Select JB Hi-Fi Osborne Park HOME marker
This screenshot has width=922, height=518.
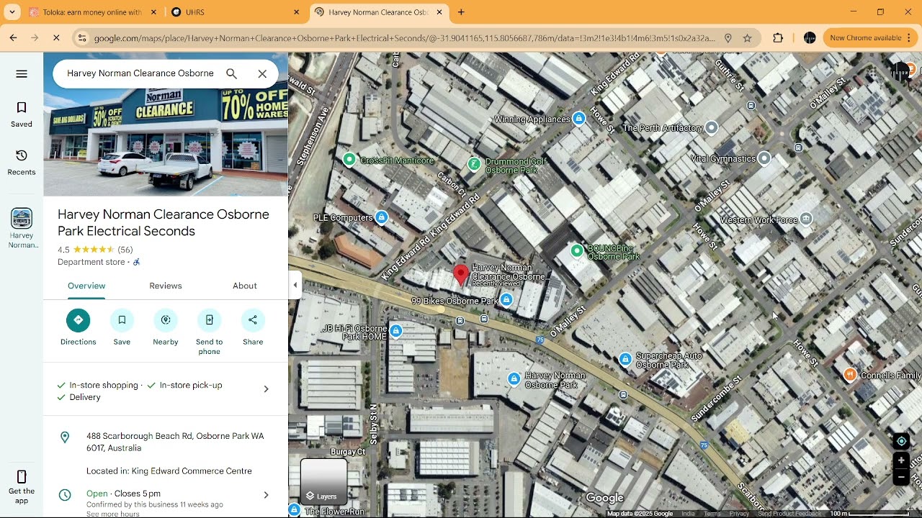tap(395, 331)
